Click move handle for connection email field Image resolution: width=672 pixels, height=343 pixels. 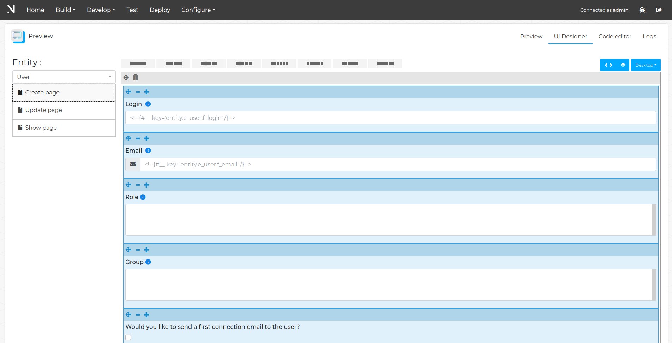pos(128,315)
